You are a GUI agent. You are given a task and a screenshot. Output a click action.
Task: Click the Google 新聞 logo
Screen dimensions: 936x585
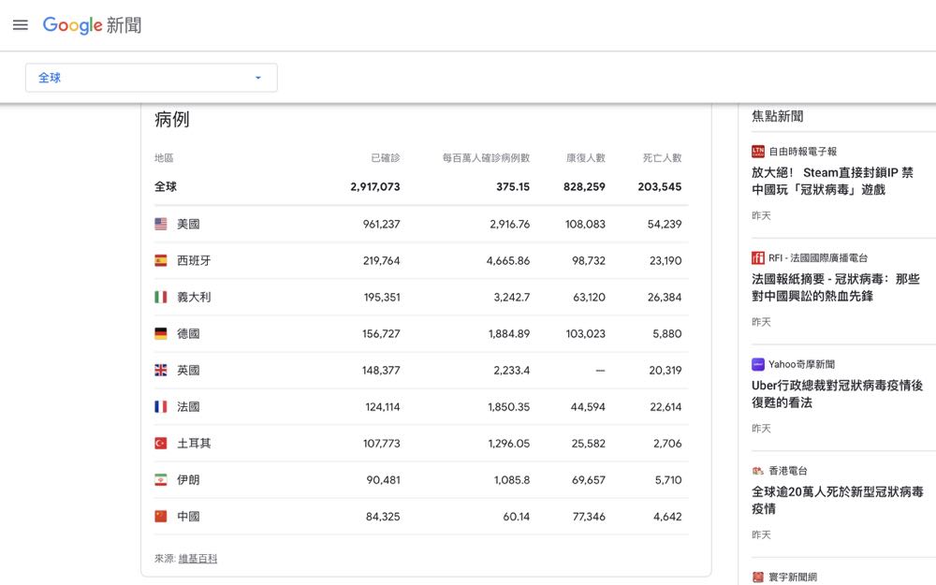(x=93, y=25)
